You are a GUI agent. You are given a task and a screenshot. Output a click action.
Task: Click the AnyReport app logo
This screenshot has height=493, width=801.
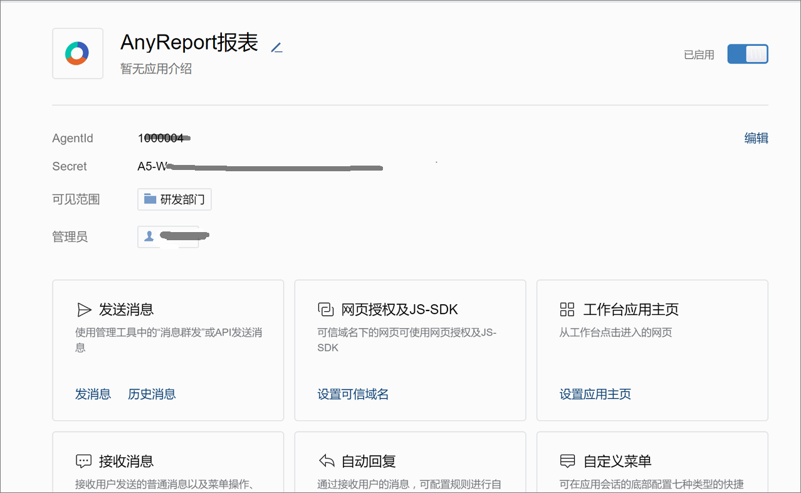[77, 53]
